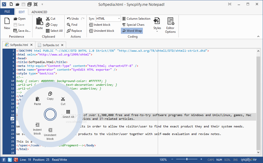This screenshot has width=263, height=163.
Task: Toggle Column Selection mode
Action: coord(136,19)
